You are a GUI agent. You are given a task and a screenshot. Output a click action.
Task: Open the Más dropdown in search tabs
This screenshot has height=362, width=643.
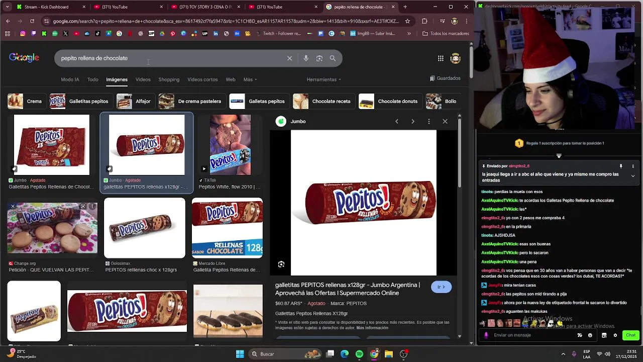(250, 79)
